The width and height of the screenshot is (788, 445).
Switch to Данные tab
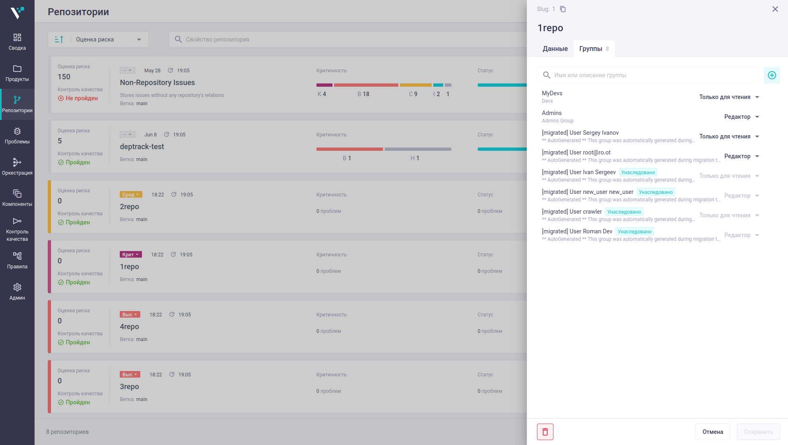pos(555,48)
